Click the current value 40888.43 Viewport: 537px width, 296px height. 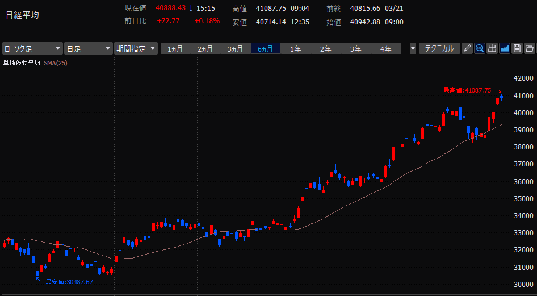coord(170,8)
